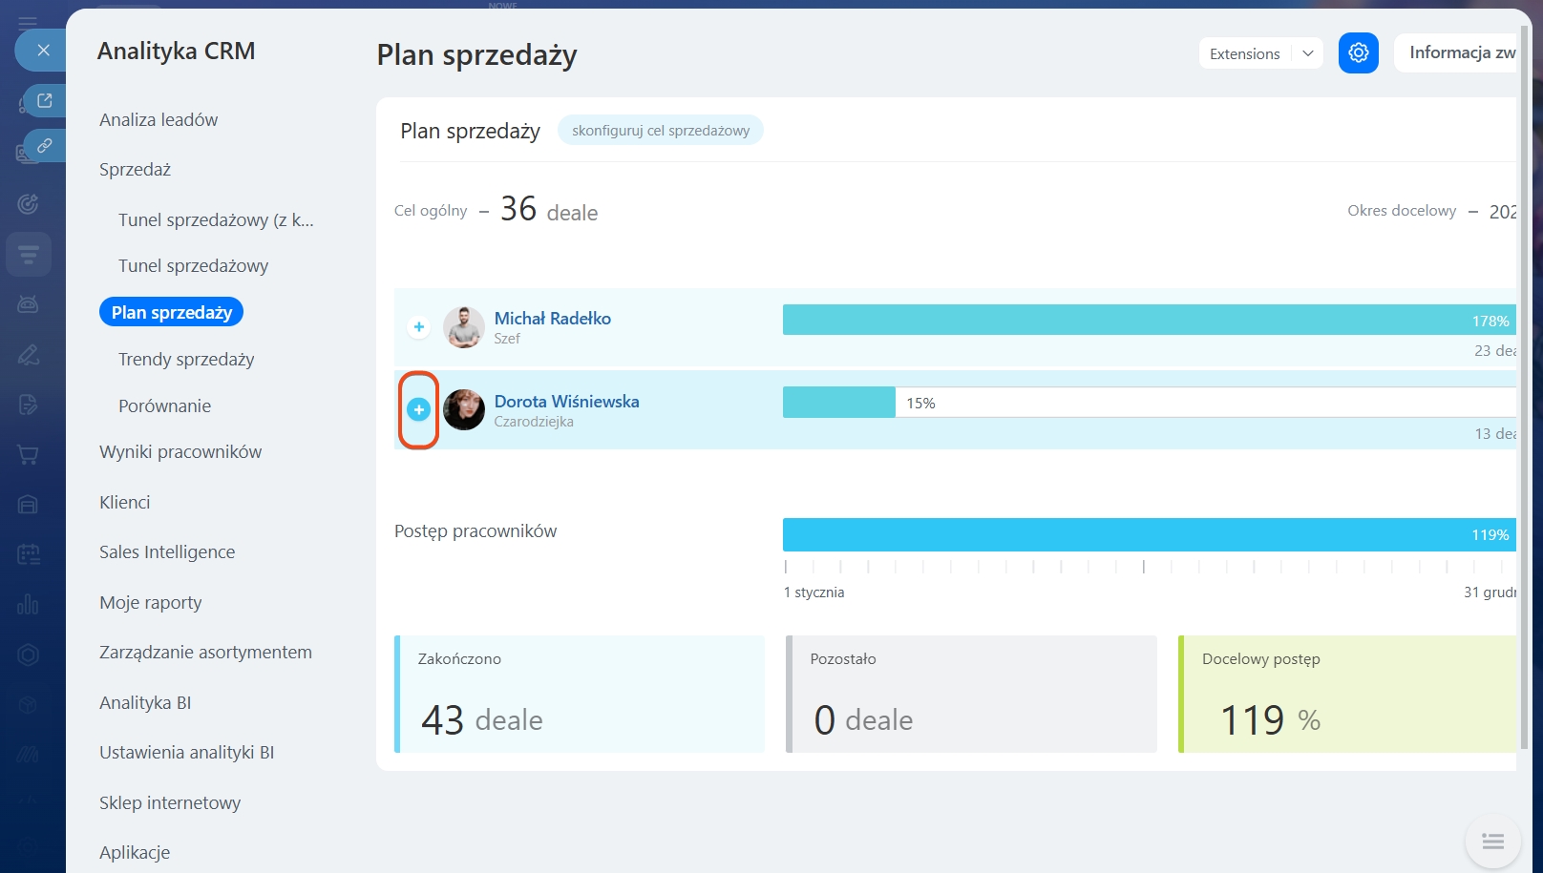
Task: Click the Docelowy postęp 119 % card
Action: tap(1347, 694)
